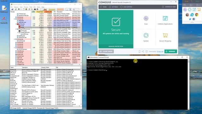Click the green Upgrade button in Comodo
Viewport: 202px width, 114px height.
(x=171, y=51)
